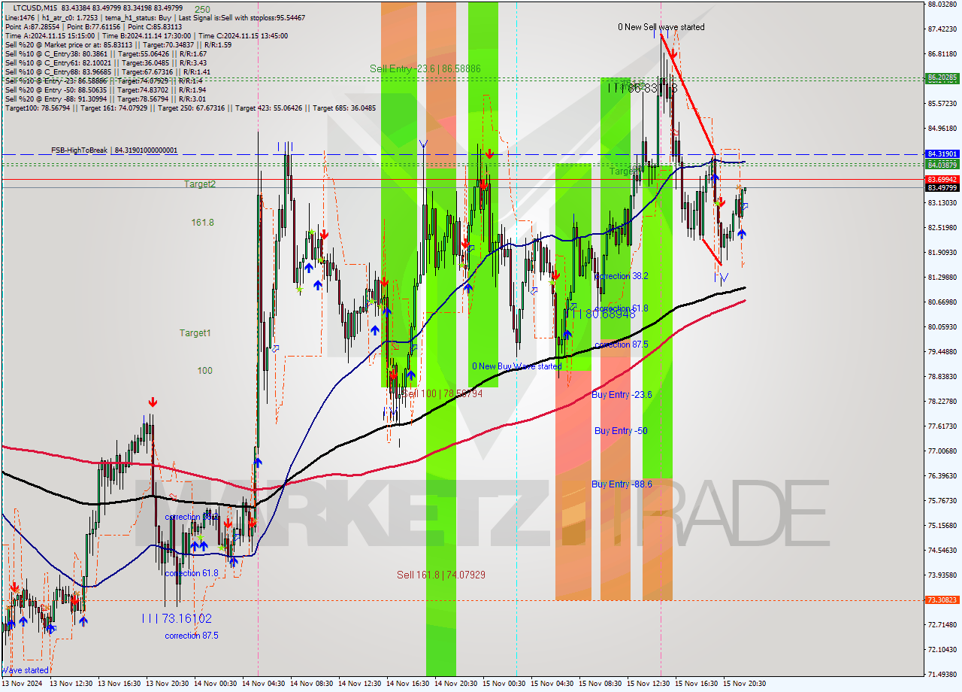Click 'correction 87.5' label near Buy Entry
The width and height of the screenshot is (962, 692).
click(622, 344)
